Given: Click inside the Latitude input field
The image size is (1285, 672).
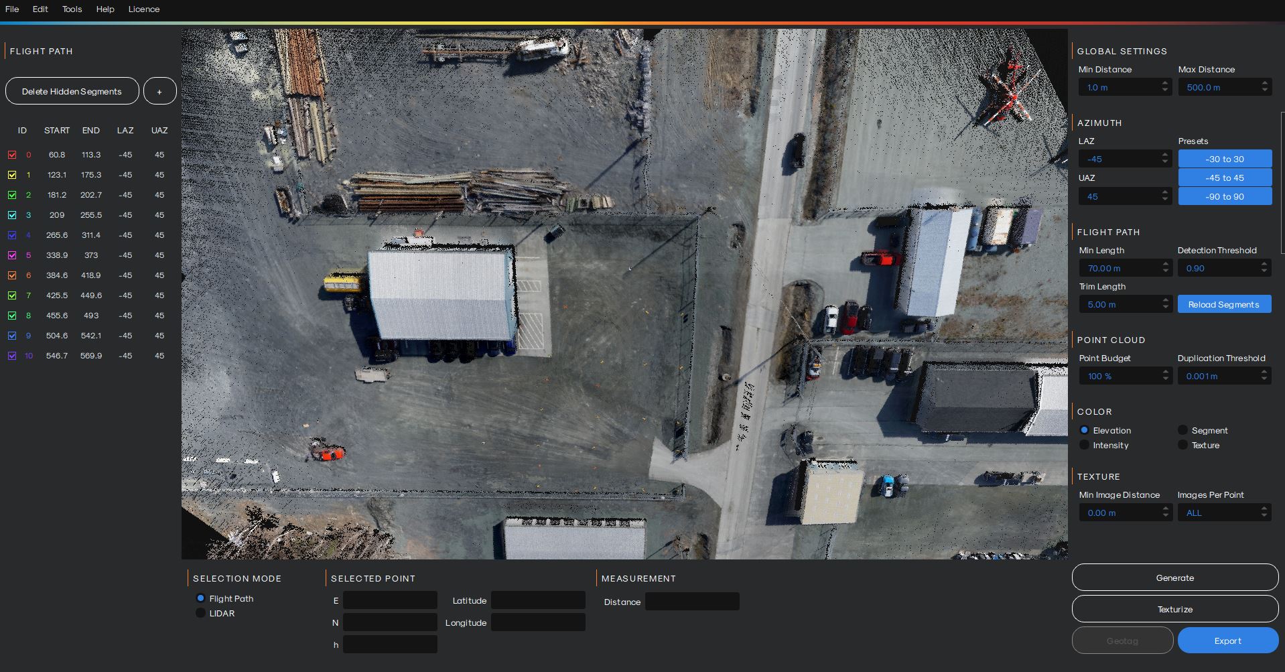Looking at the screenshot, I should click(x=537, y=600).
